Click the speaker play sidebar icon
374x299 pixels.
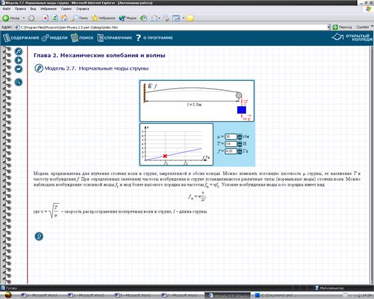19,60
